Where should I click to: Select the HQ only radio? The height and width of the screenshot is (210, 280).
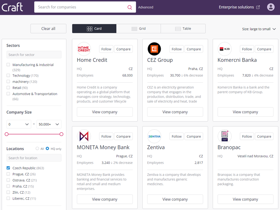coord(47,148)
